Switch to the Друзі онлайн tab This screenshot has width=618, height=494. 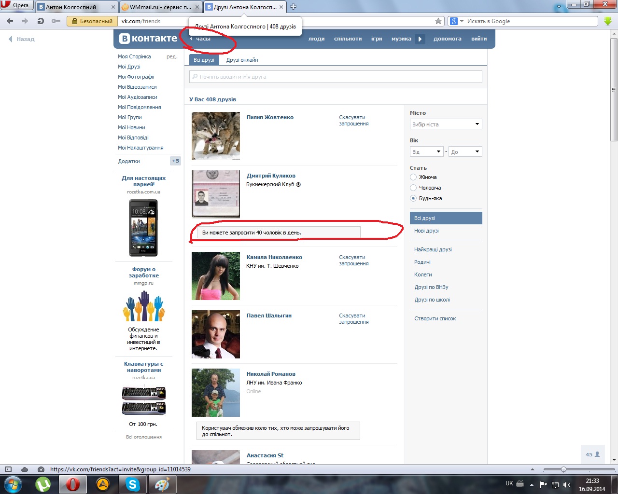[x=242, y=60]
